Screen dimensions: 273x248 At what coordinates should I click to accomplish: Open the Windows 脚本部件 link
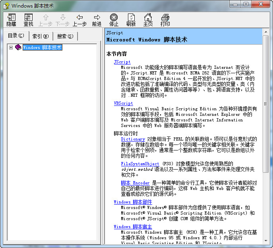point(133,202)
